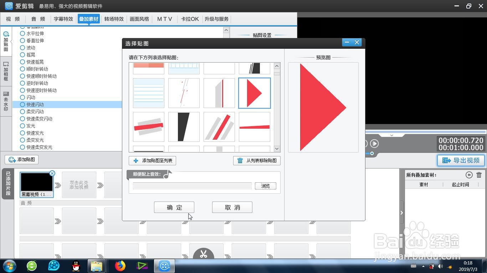Viewport: 487px width, 273px height.
Task: Open the ＭＴＶ tab
Action: tap(164, 19)
